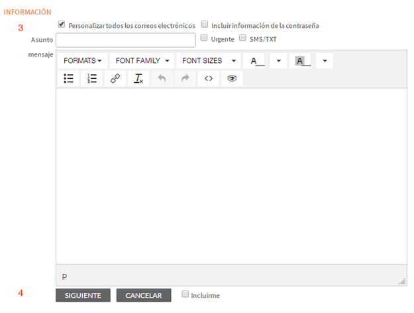Uncheck Personalizar todos los correos electrónicos

point(62,25)
